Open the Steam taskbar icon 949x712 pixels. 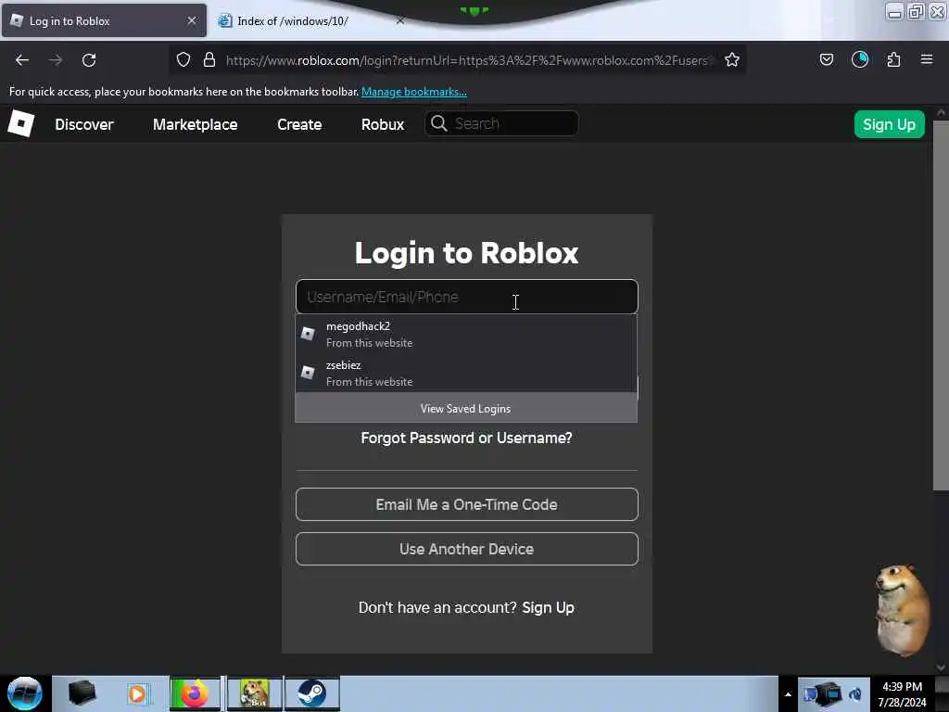(312, 693)
